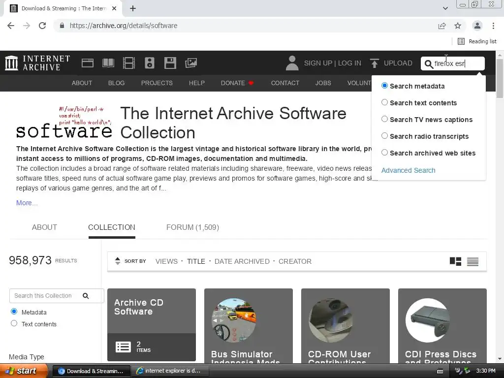Share this page icon in address bar
Image resolution: width=504 pixels, height=378 pixels.
pyautogui.click(x=442, y=26)
